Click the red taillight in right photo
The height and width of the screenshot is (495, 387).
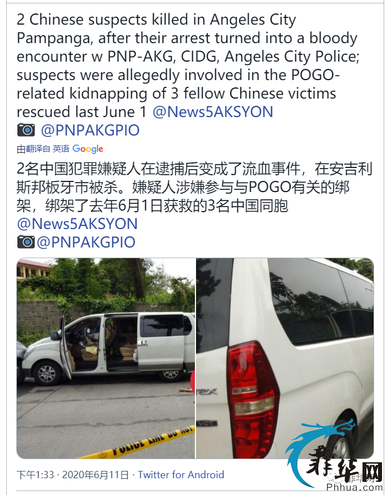click(253, 398)
